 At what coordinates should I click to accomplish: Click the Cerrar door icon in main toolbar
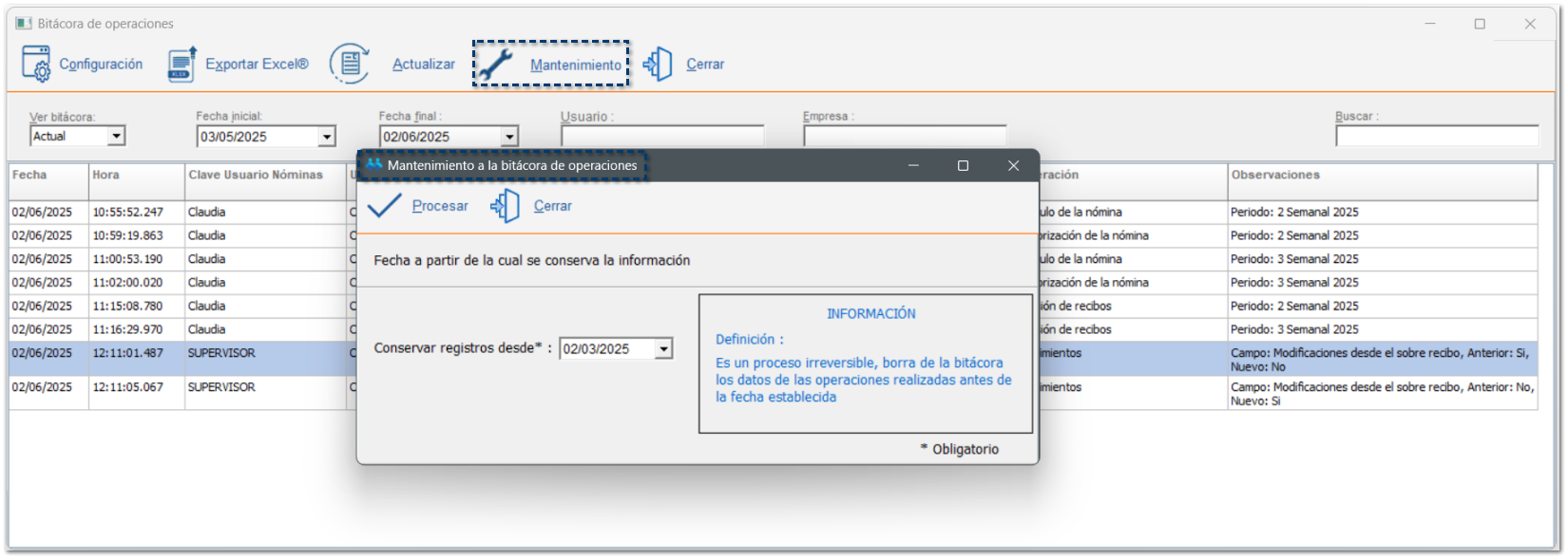click(x=658, y=64)
